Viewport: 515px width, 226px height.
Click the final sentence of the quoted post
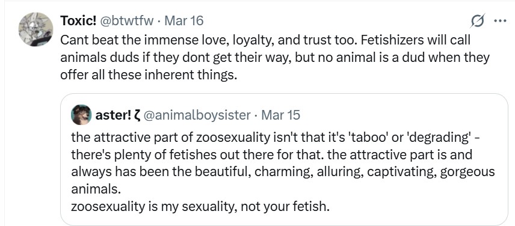(200, 207)
